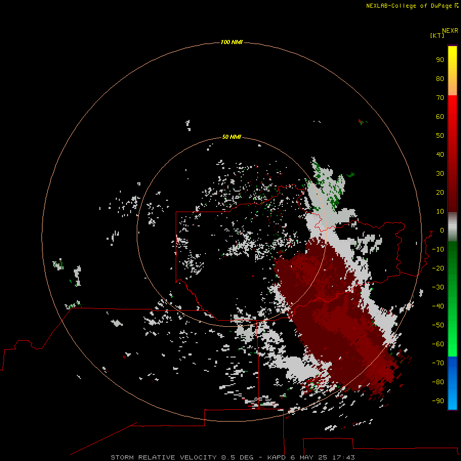Click the 20 value on the velocity scale
Screen dimensions: 461x461
point(440,192)
